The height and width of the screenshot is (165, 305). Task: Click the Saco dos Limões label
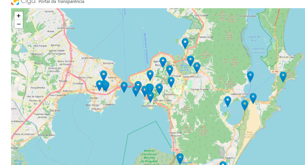(x=162, y=101)
